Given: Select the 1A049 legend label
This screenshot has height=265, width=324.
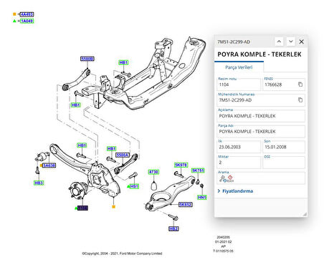Looking at the screenshot, I should 27,21.
